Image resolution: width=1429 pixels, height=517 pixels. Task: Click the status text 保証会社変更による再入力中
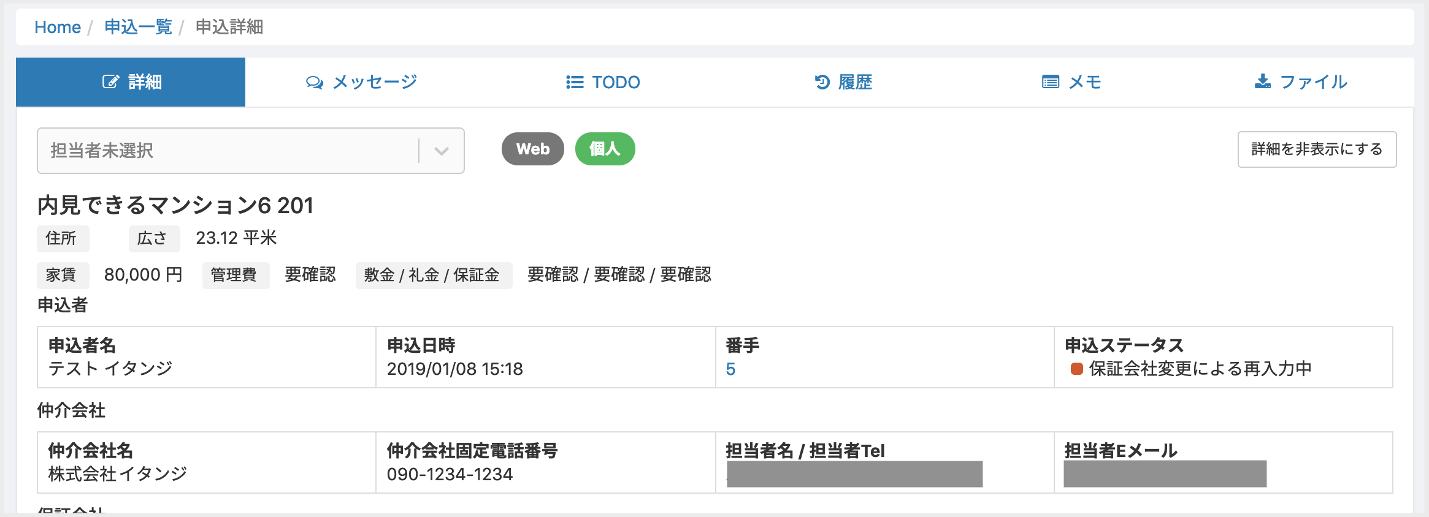[1200, 369]
